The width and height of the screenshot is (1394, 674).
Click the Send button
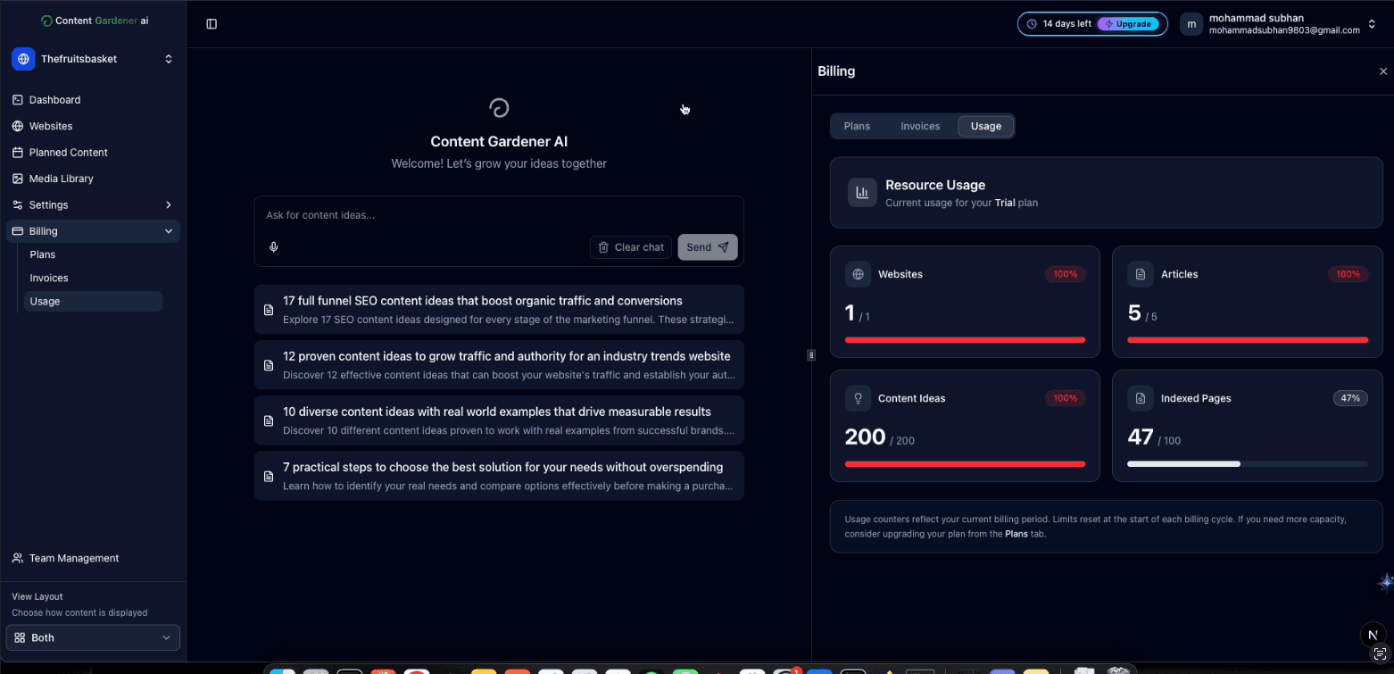click(708, 247)
